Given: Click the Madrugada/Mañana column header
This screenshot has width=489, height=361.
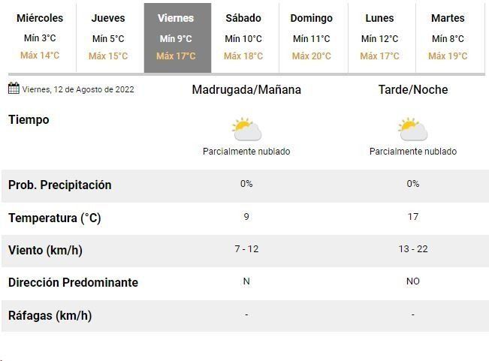Looking at the screenshot, I should point(246,90).
